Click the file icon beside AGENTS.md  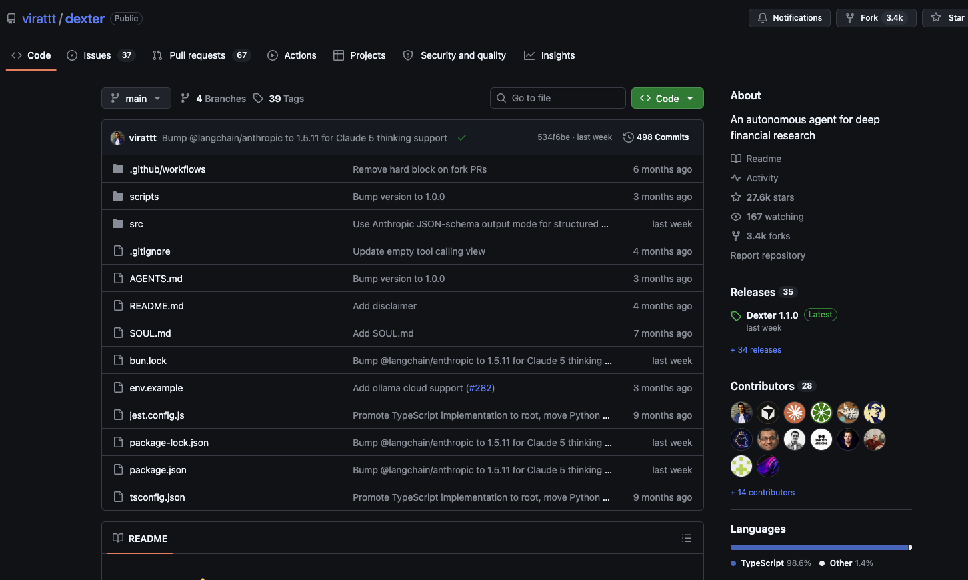[x=118, y=278]
